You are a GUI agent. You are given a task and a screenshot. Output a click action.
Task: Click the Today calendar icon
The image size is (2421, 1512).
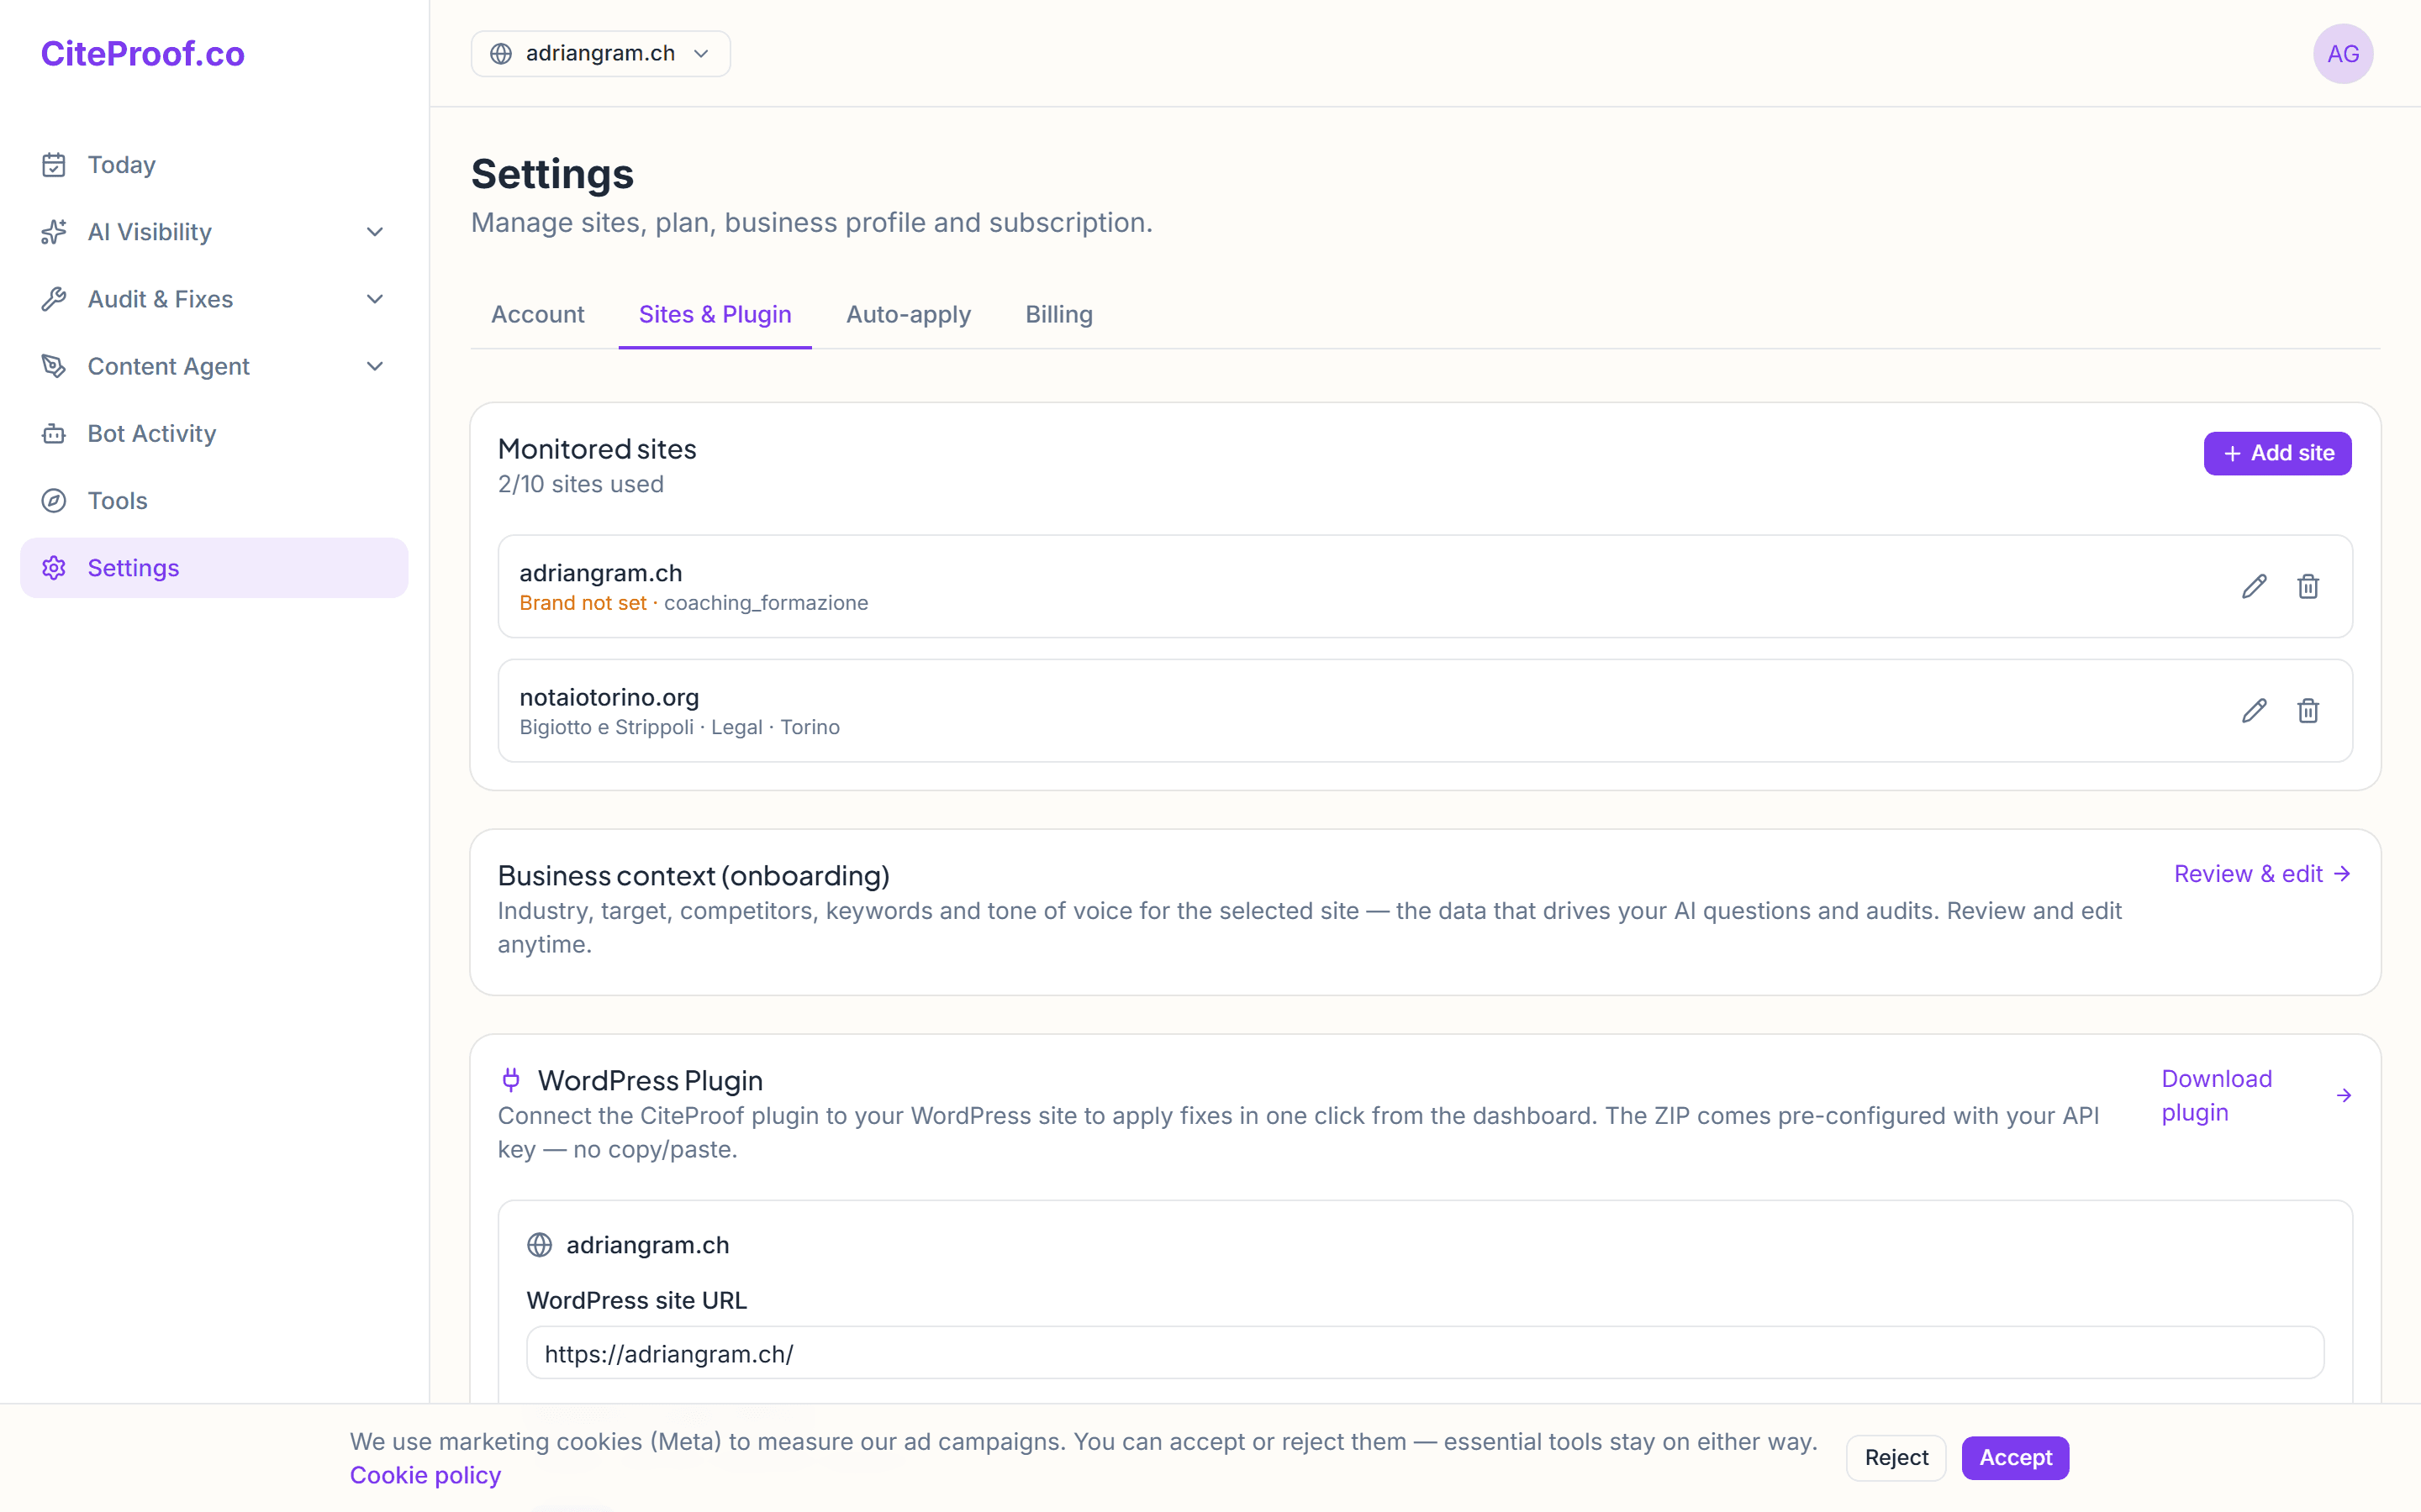pos(54,165)
